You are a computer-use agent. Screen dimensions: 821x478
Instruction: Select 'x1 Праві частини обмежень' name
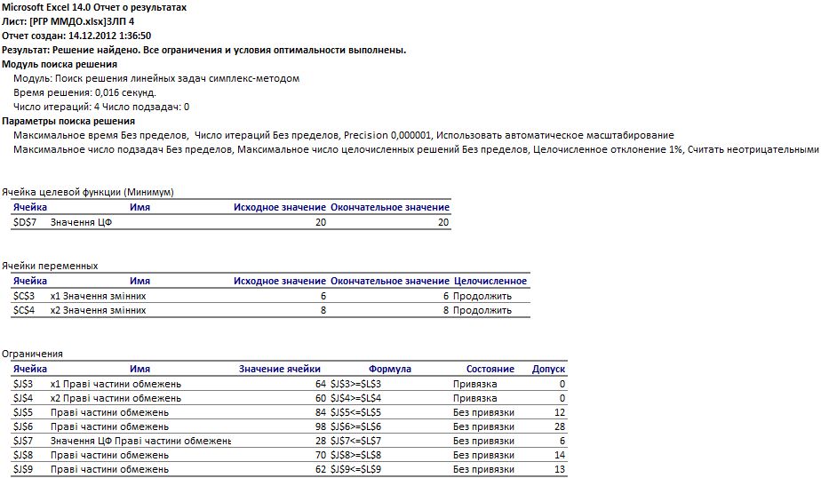click(116, 384)
